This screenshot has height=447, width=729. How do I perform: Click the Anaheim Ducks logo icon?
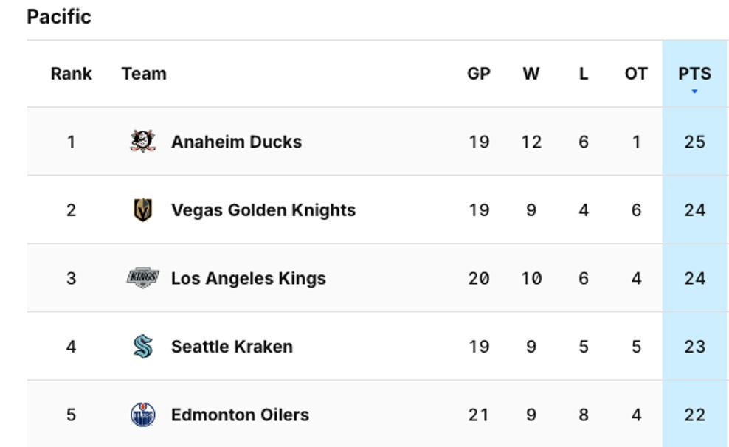point(142,141)
